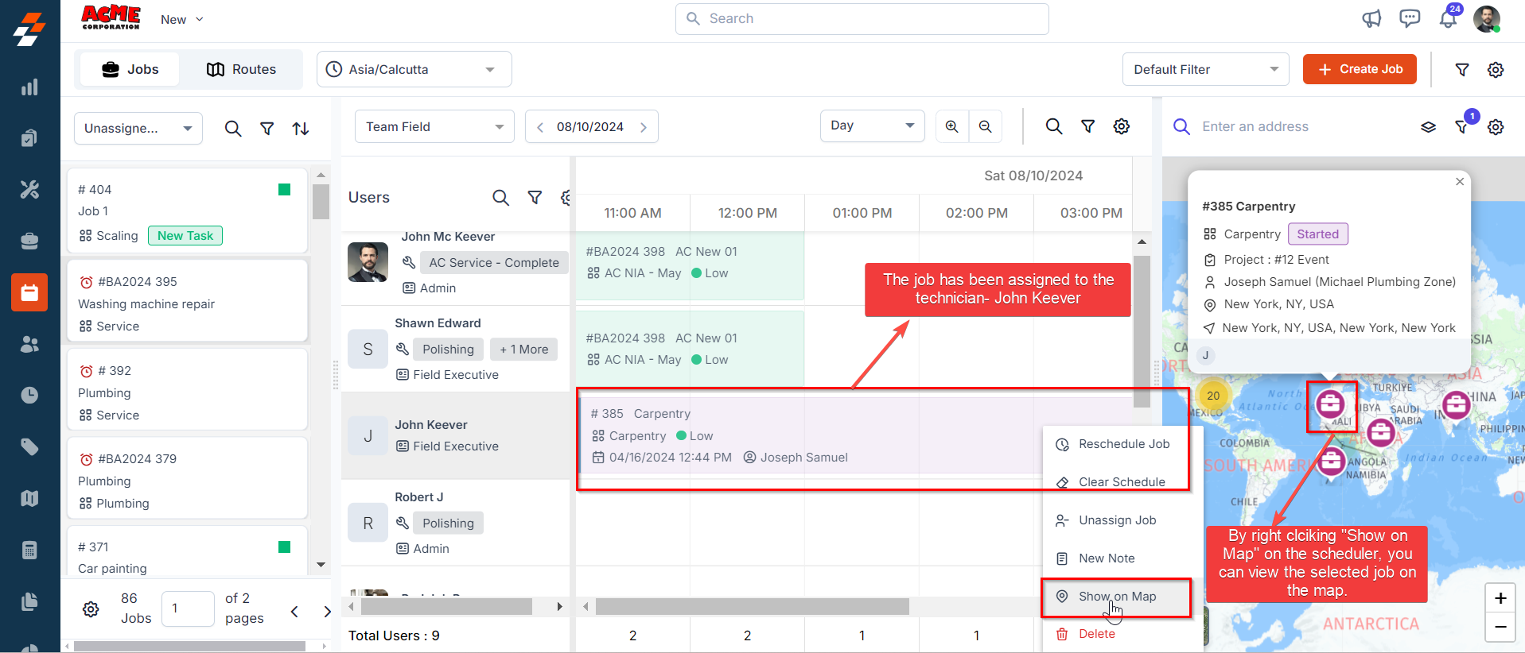Screen dimensions: 1525x653
Task: Open the users group icon in sidebar
Action: (29, 344)
